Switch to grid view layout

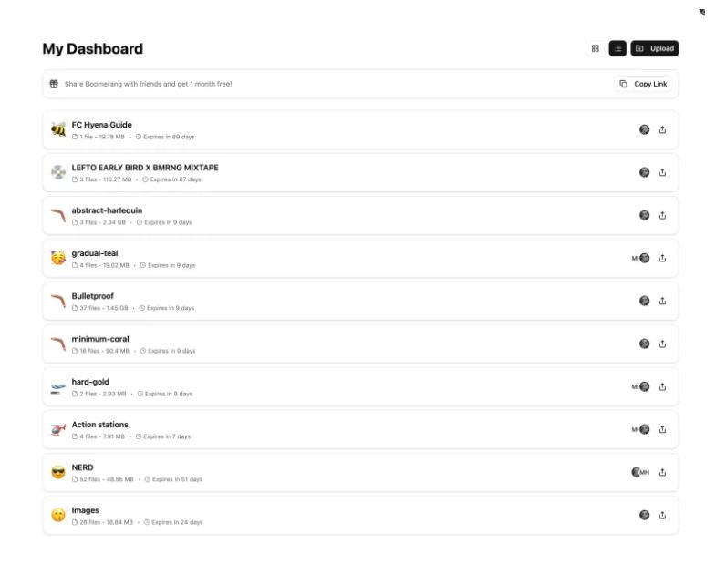pos(595,48)
